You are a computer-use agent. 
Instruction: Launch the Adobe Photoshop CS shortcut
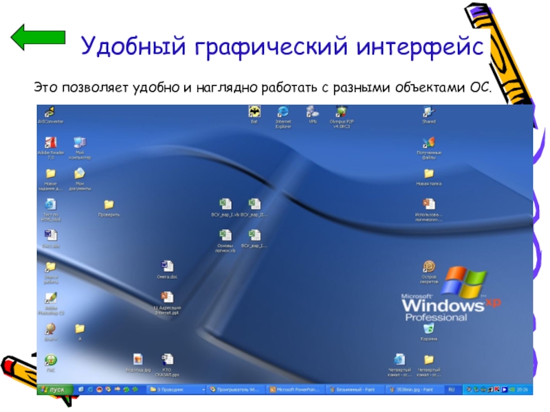pos(50,304)
